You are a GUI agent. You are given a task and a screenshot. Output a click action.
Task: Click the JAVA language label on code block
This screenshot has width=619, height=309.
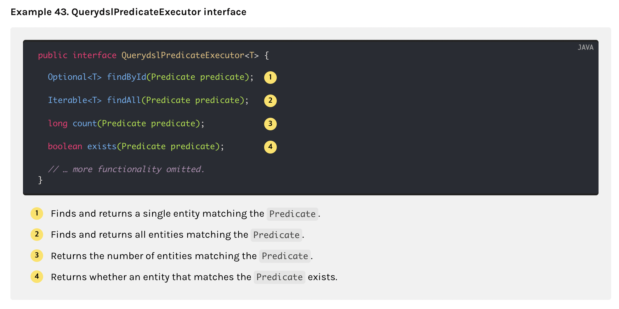click(585, 47)
